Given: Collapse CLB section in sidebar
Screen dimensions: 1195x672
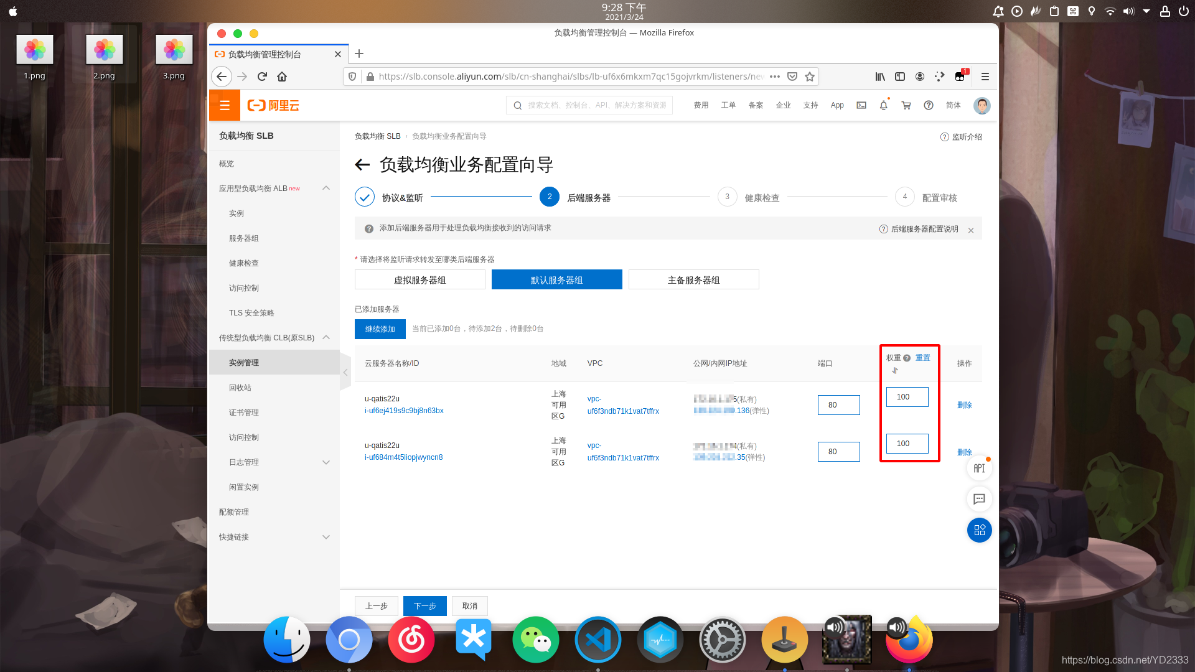Looking at the screenshot, I should click(x=326, y=337).
